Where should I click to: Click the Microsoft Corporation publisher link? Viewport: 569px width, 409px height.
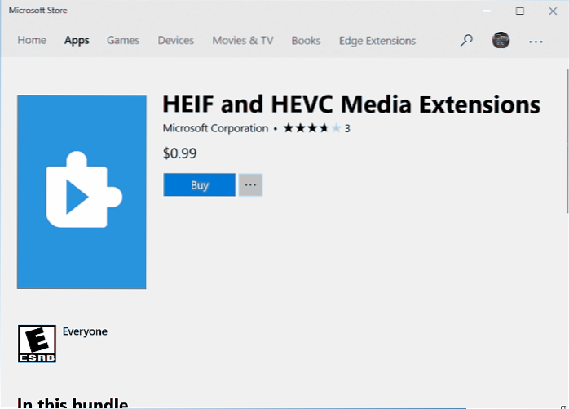click(215, 128)
